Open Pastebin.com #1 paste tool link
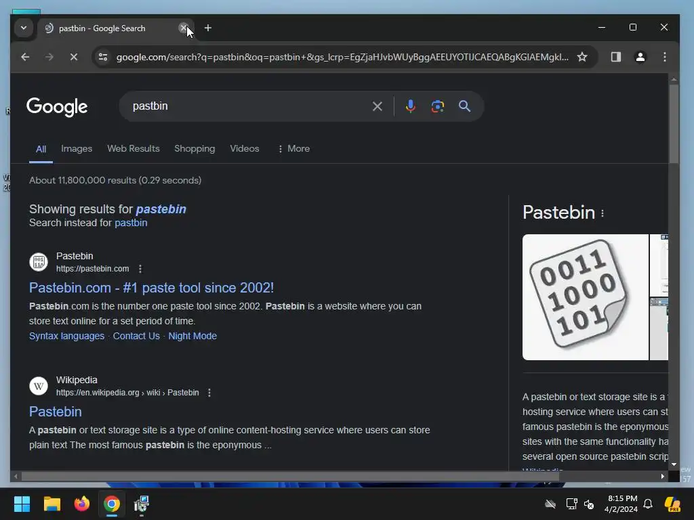The width and height of the screenshot is (694, 520). pyautogui.click(x=151, y=288)
